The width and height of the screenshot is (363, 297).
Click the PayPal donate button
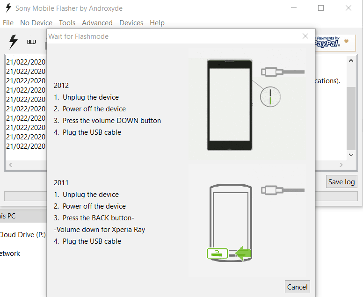point(335,43)
